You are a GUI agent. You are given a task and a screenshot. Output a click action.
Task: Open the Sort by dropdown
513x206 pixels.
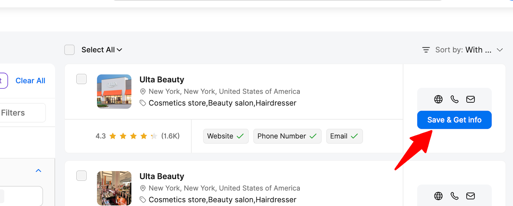pyautogui.click(x=463, y=50)
